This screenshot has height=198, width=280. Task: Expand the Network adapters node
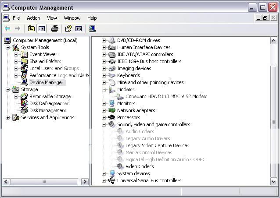104,110
